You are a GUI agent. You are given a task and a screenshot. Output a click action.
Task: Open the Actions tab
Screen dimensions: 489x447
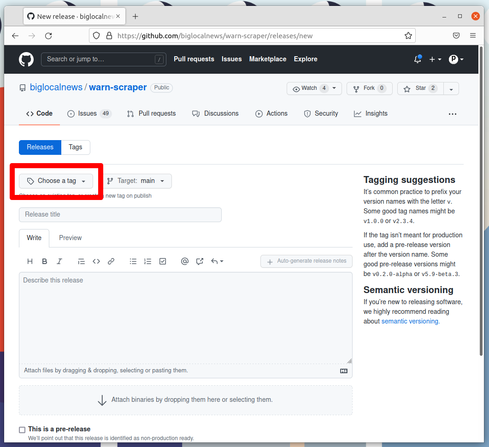point(271,114)
